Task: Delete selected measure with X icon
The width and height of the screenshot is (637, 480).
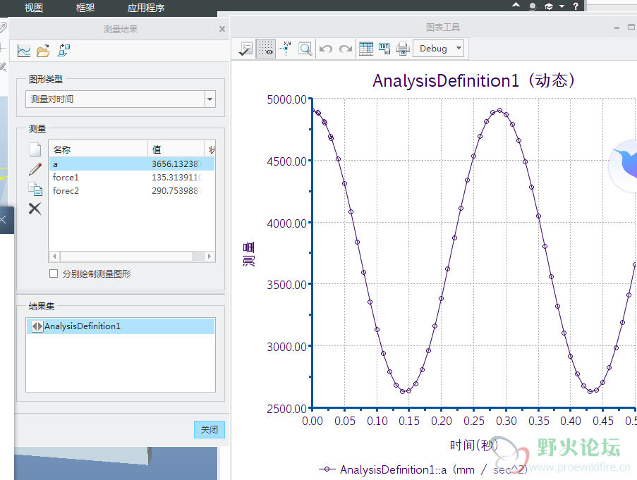Action: point(35,209)
